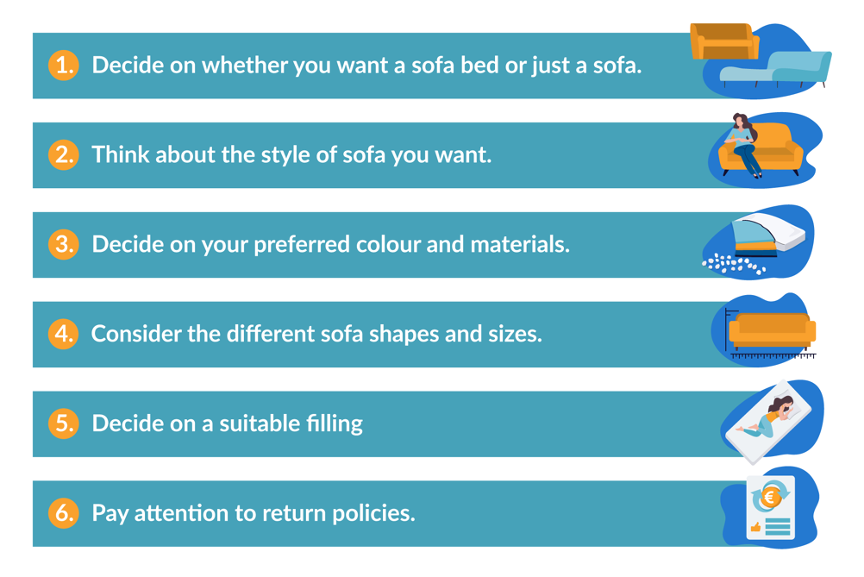The height and width of the screenshot is (577, 864).
Task: Click the orange number 2 badge
Action: 63,155
